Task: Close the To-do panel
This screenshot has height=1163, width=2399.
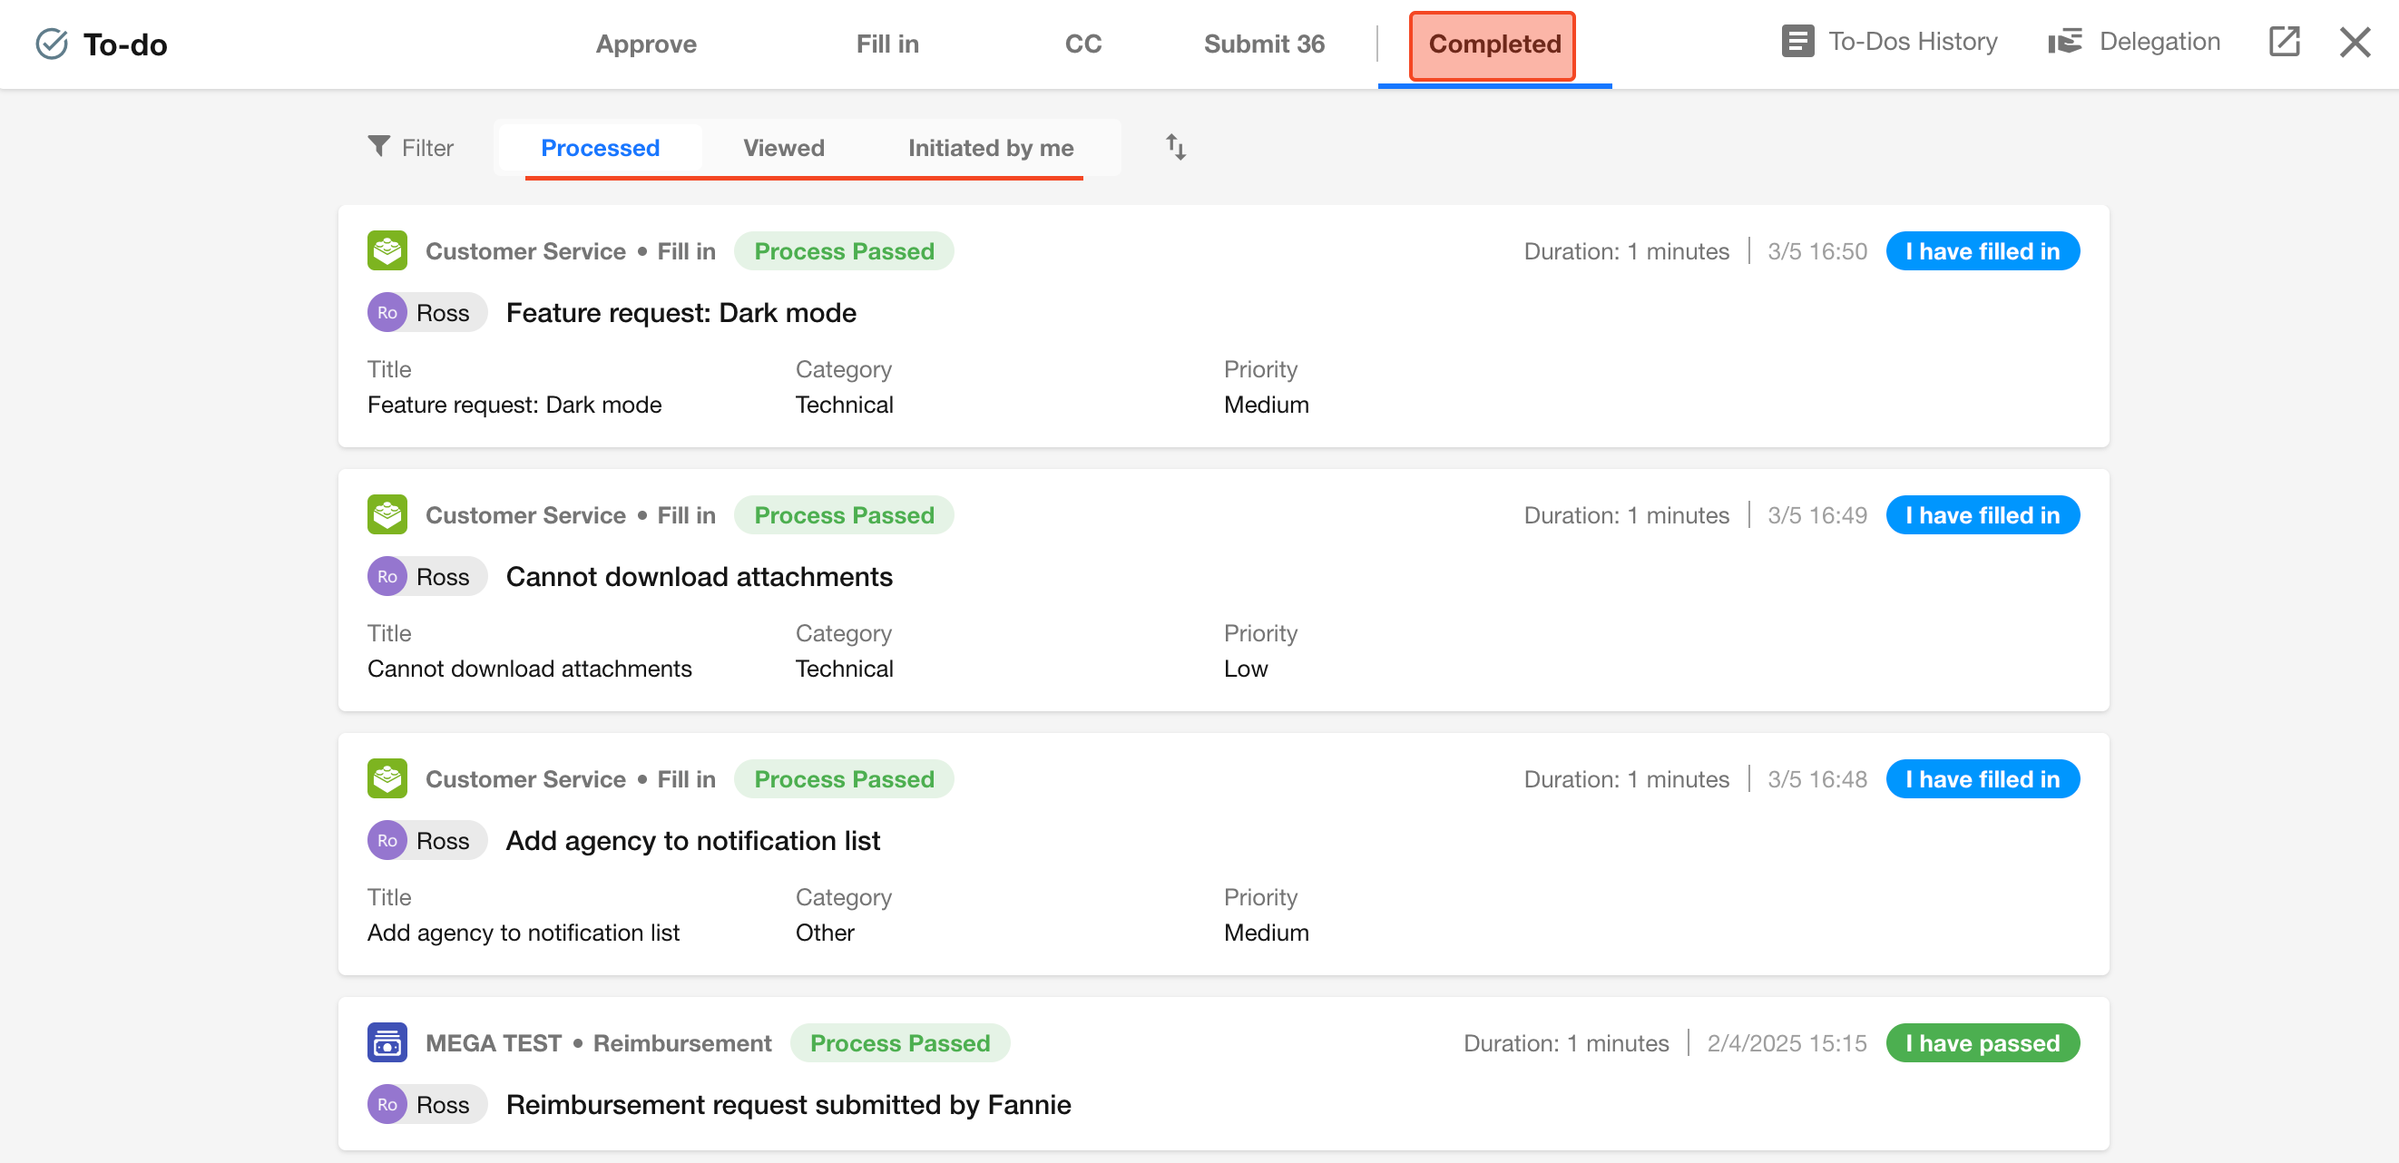Action: point(2355,42)
